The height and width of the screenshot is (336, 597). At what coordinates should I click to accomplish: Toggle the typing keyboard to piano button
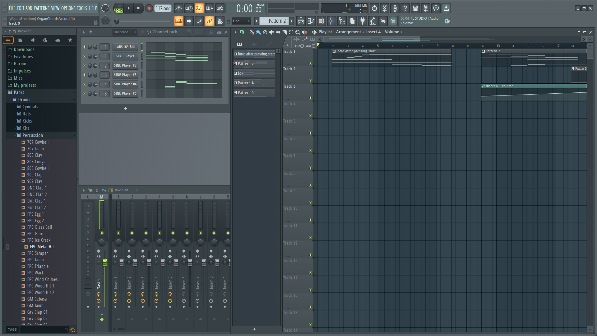pyautogui.click(x=178, y=21)
